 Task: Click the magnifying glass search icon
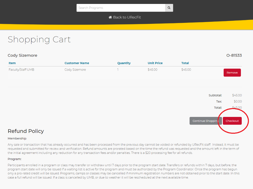pyautogui.click(x=169, y=8)
